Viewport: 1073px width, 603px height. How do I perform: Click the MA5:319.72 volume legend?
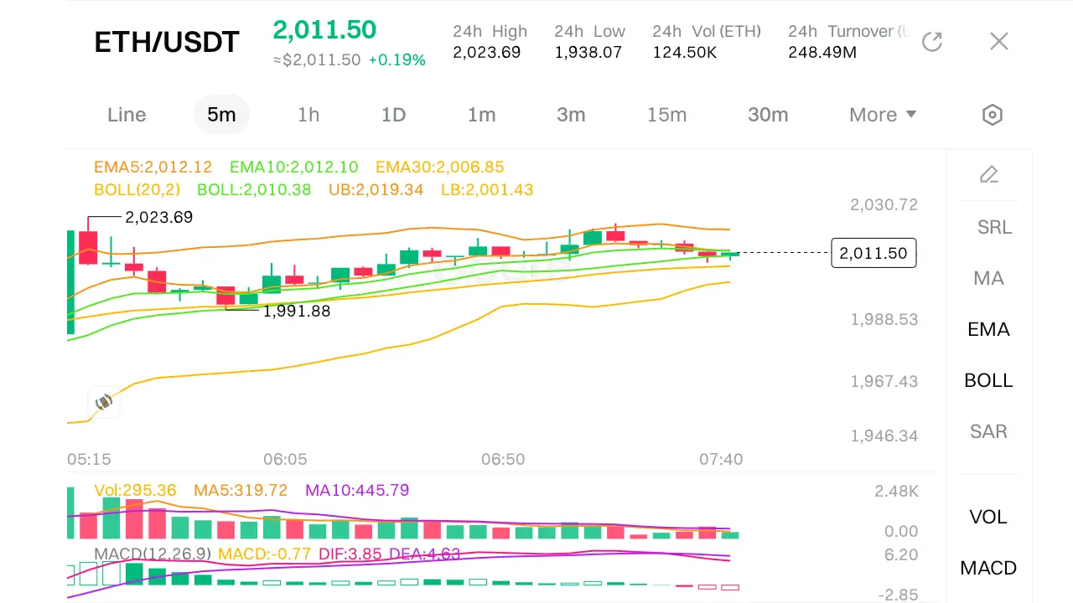click(x=241, y=490)
